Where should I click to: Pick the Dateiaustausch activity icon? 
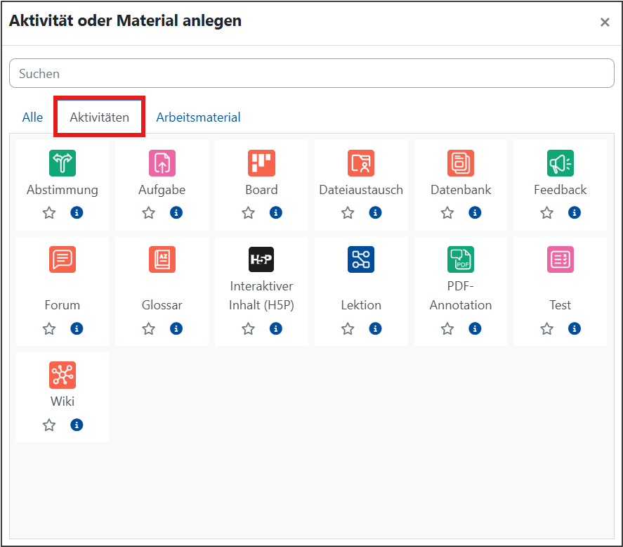point(361,163)
